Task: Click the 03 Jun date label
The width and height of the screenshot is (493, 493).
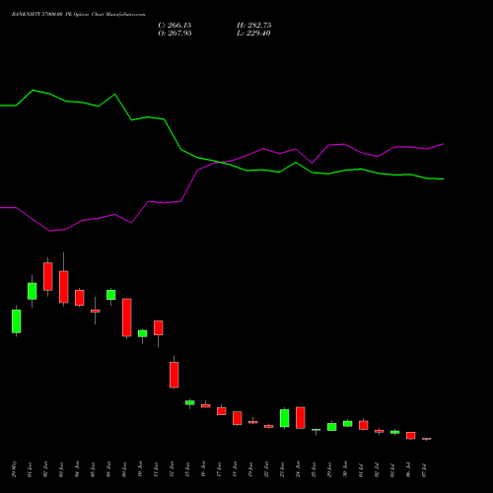Action: [61, 469]
